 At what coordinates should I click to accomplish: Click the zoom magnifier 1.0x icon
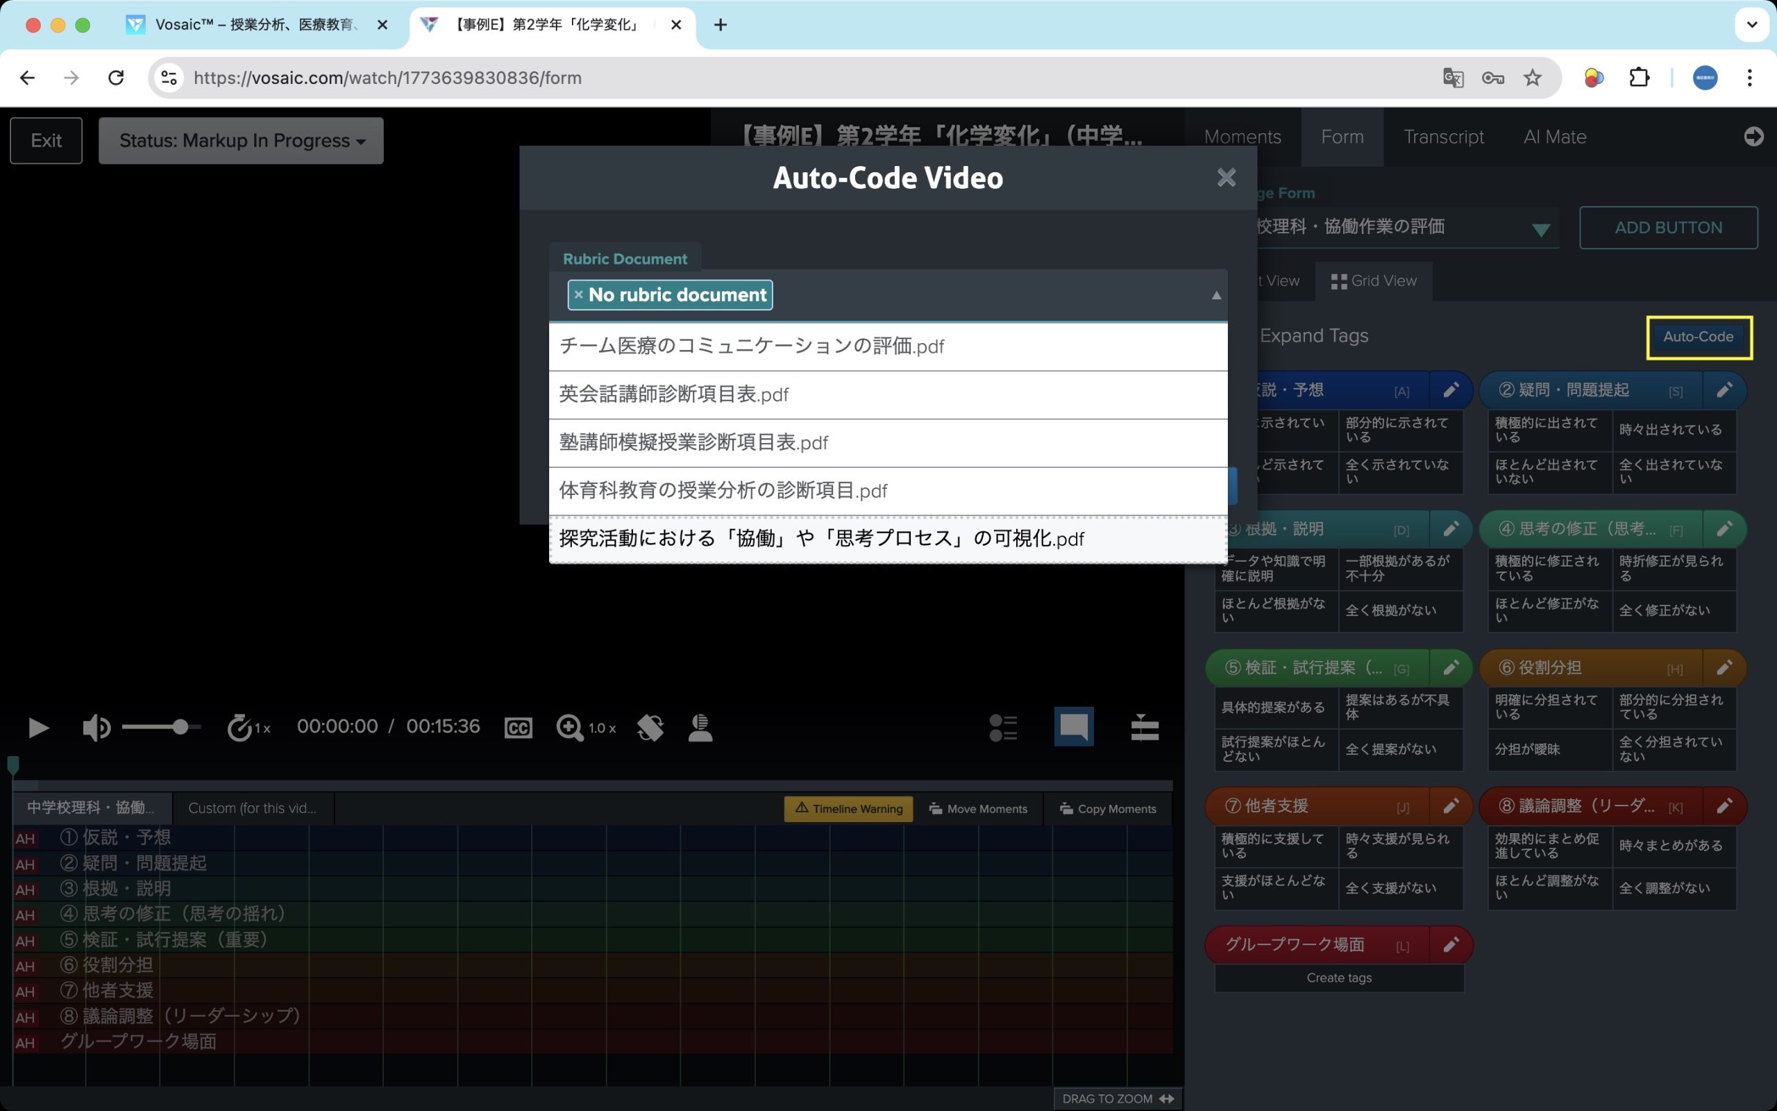click(x=570, y=728)
